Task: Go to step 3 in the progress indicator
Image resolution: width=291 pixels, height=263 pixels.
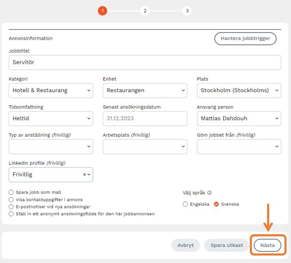Action: click(187, 11)
